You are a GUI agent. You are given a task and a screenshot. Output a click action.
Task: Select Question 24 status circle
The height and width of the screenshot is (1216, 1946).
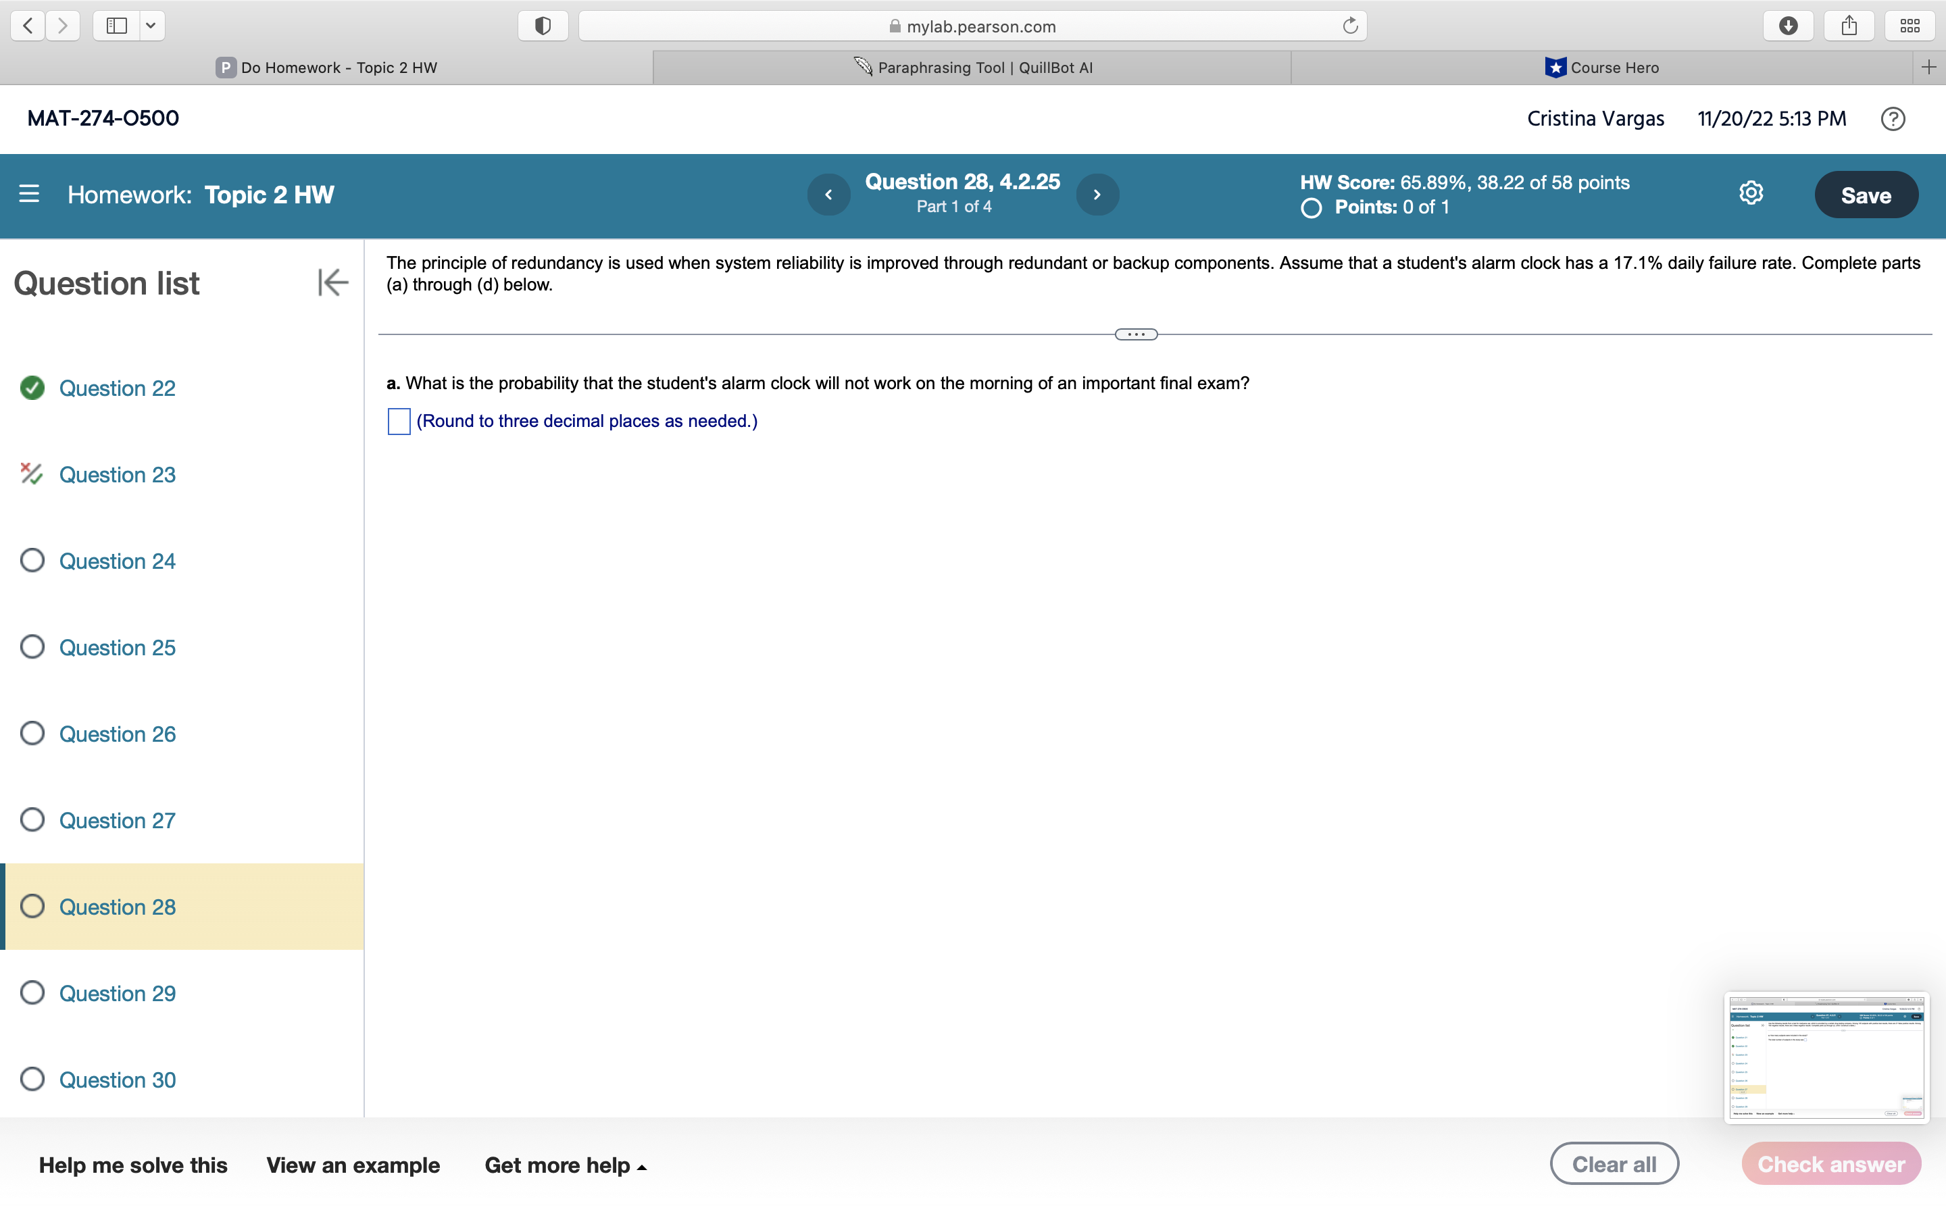click(32, 561)
